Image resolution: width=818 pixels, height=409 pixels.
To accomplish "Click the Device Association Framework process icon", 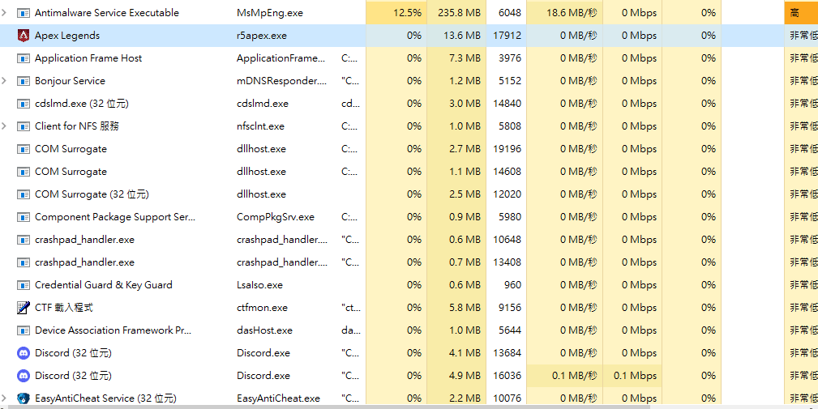I will 24,330.
